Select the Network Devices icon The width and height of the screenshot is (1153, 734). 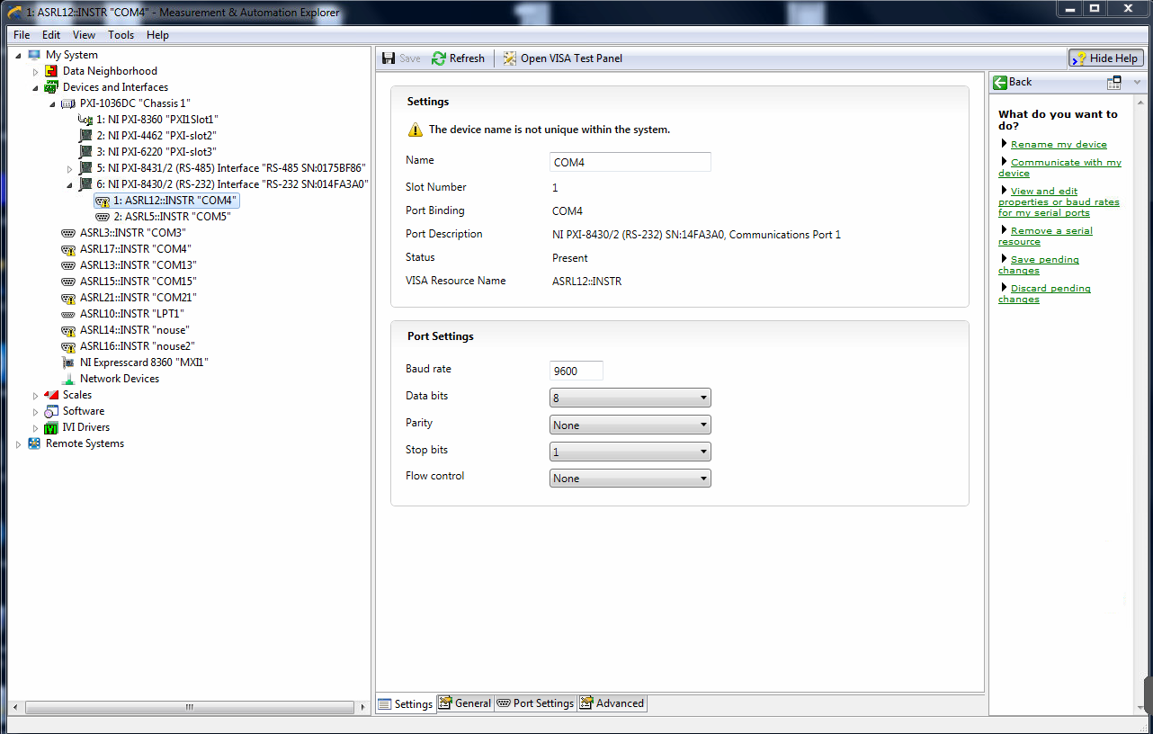(x=68, y=379)
